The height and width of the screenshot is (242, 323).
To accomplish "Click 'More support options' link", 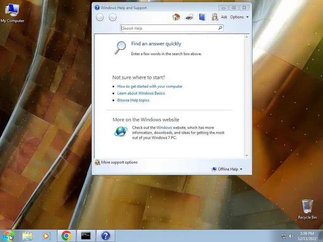I will pyautogui.click(x=119, y=162).
